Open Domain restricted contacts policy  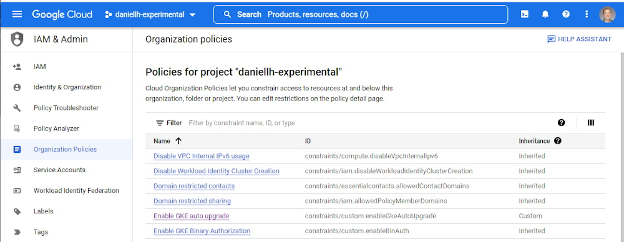(x=194, y=186)
